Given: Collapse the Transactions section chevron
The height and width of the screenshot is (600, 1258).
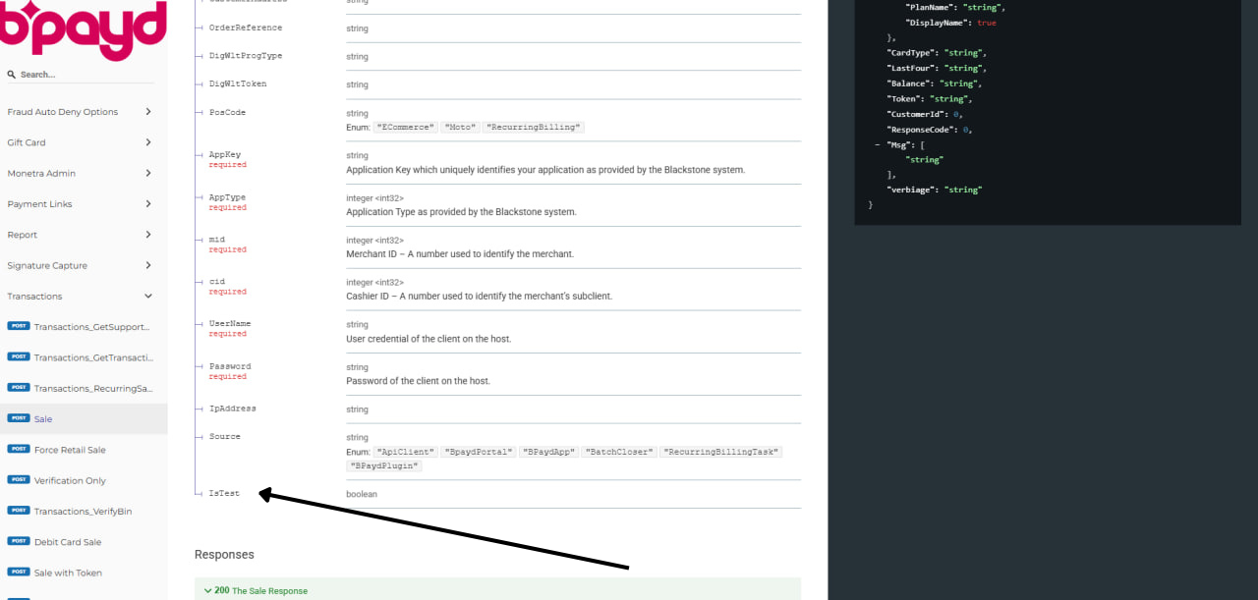Looking at the screenshot, I should [x=148, y=297].
